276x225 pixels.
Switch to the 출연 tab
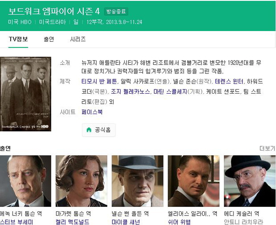[x=49, y=39]
